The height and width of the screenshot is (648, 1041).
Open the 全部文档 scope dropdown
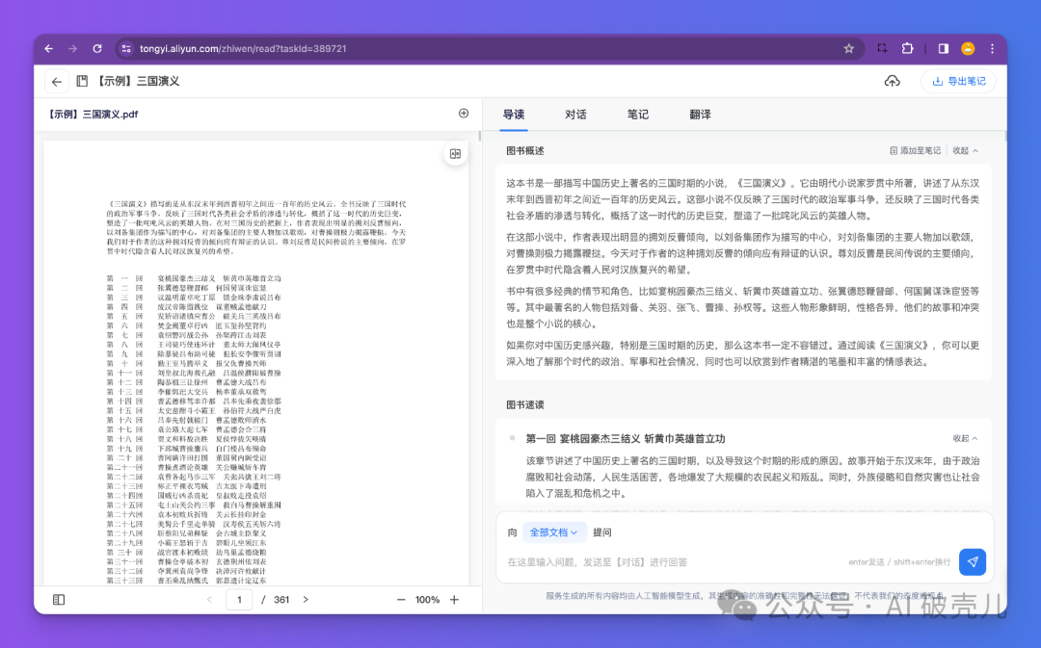(x=551, y=531)
